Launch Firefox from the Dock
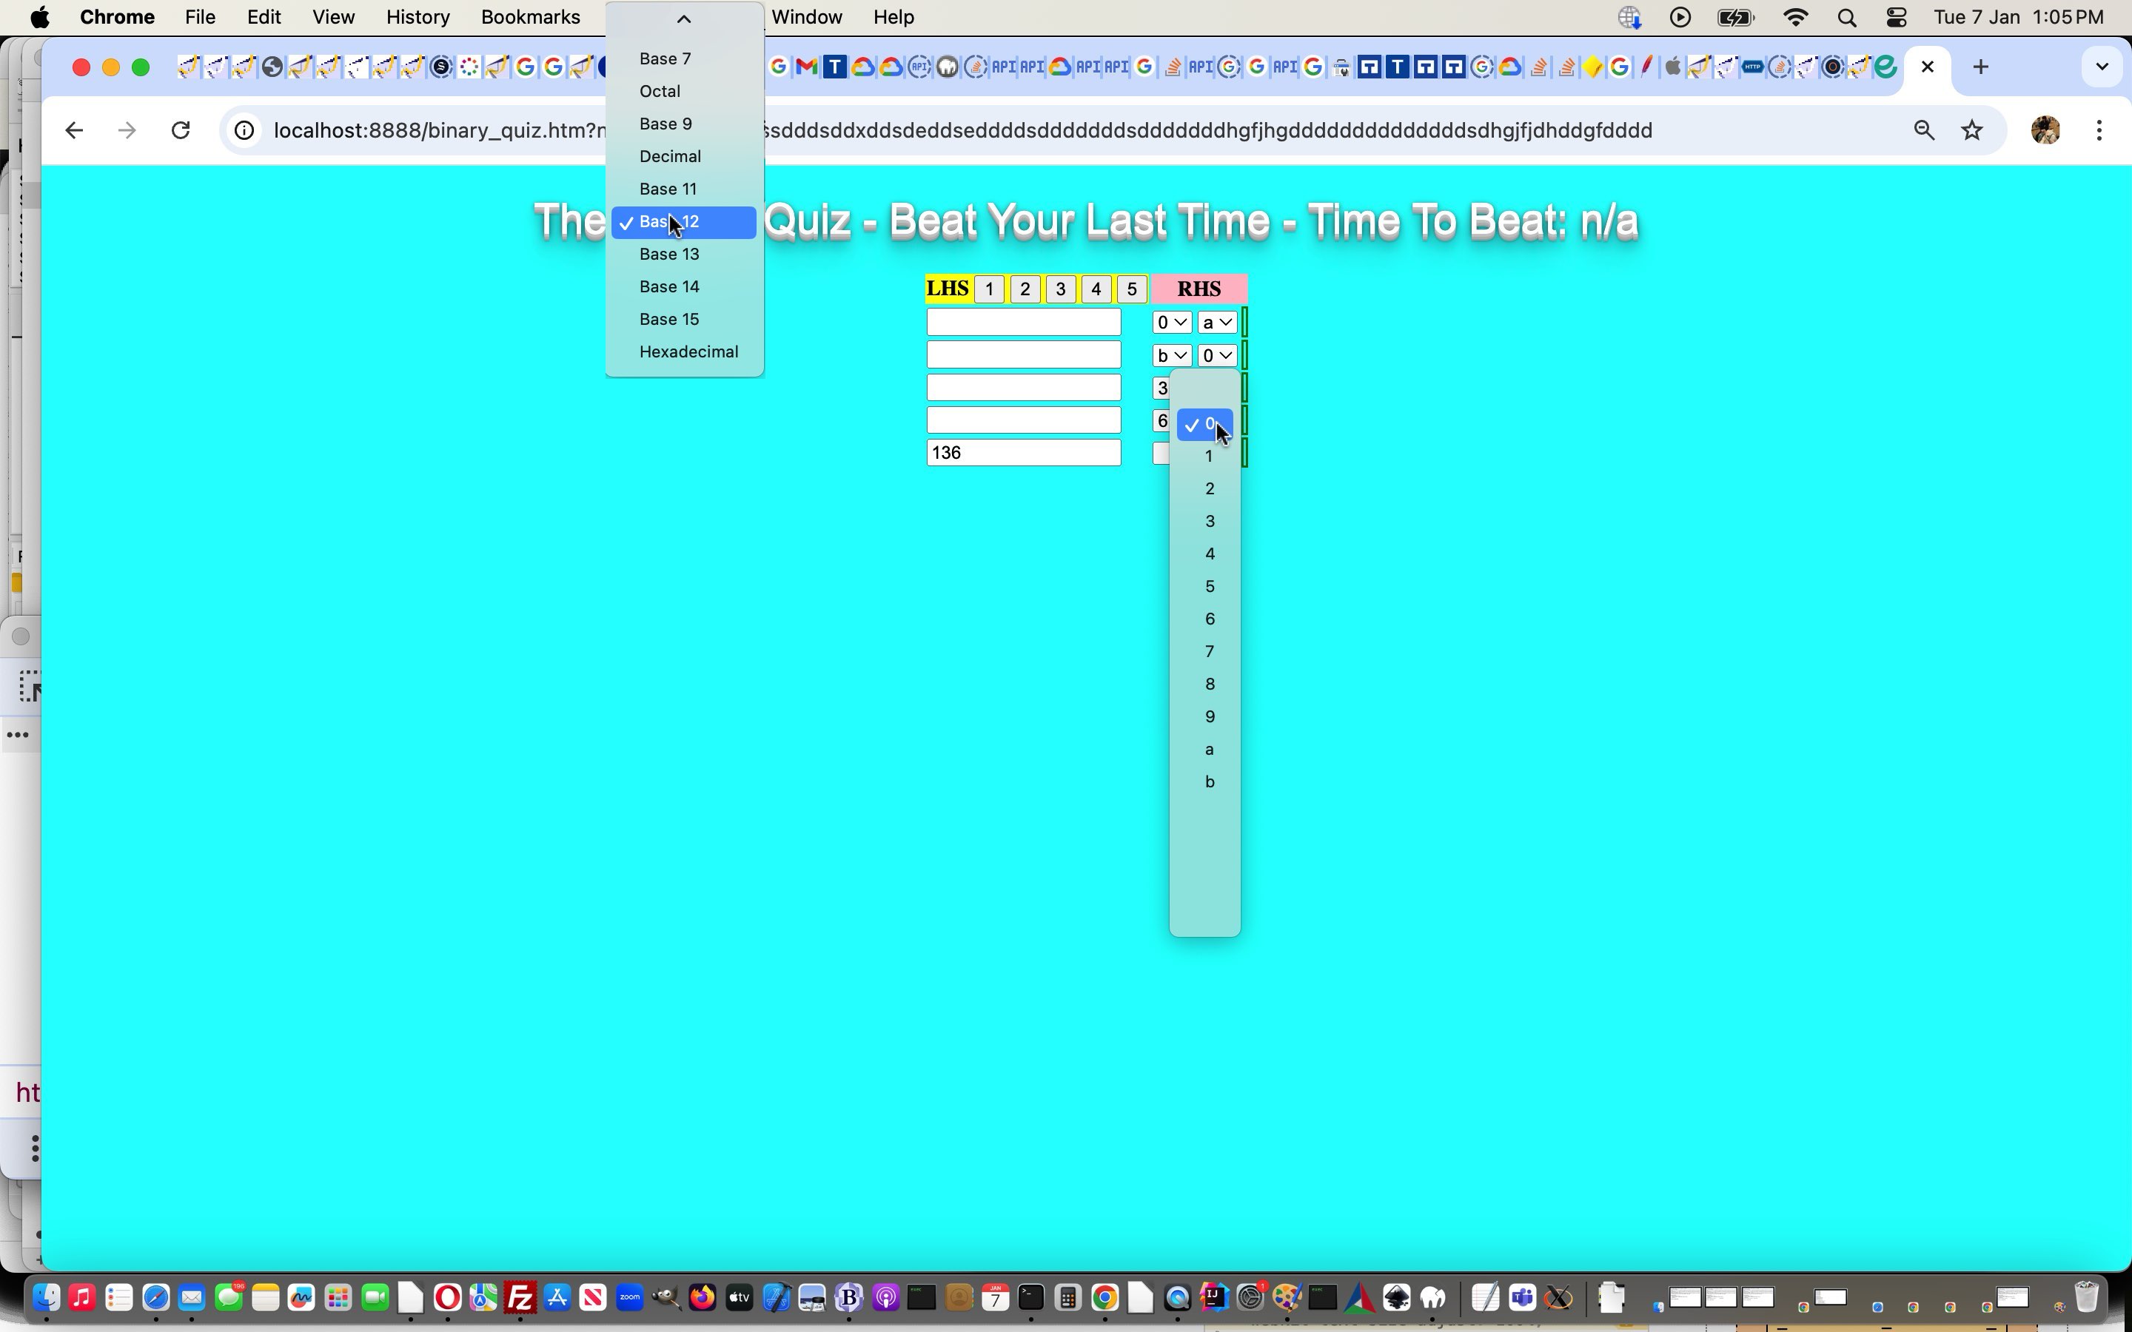Image resolution: width=2132 pixels, height=1332 pixels. click(703, 1298)
